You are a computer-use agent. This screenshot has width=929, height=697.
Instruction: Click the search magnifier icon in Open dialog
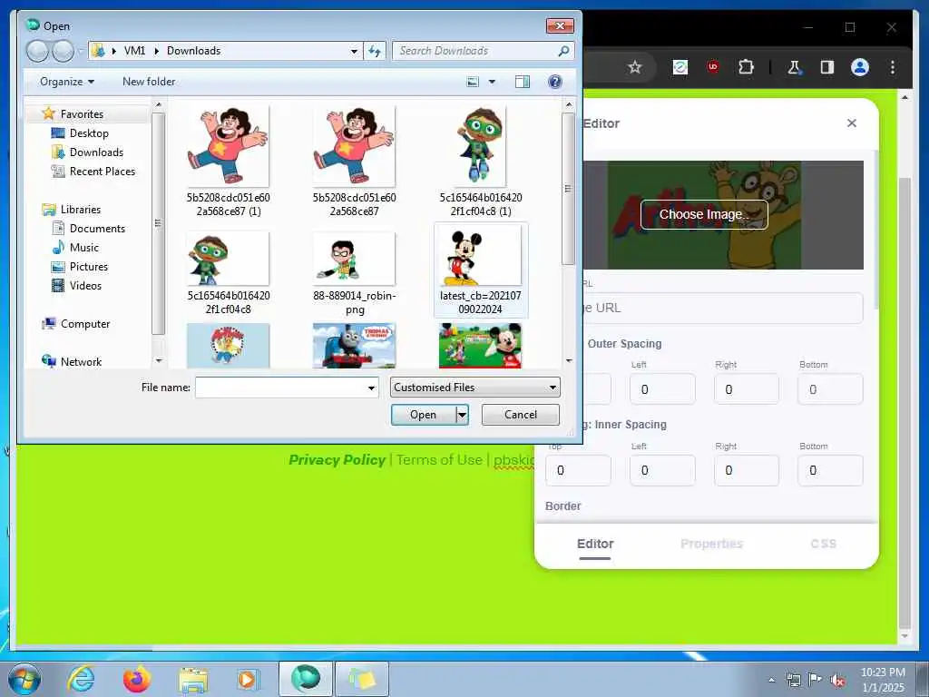(563, 51)
